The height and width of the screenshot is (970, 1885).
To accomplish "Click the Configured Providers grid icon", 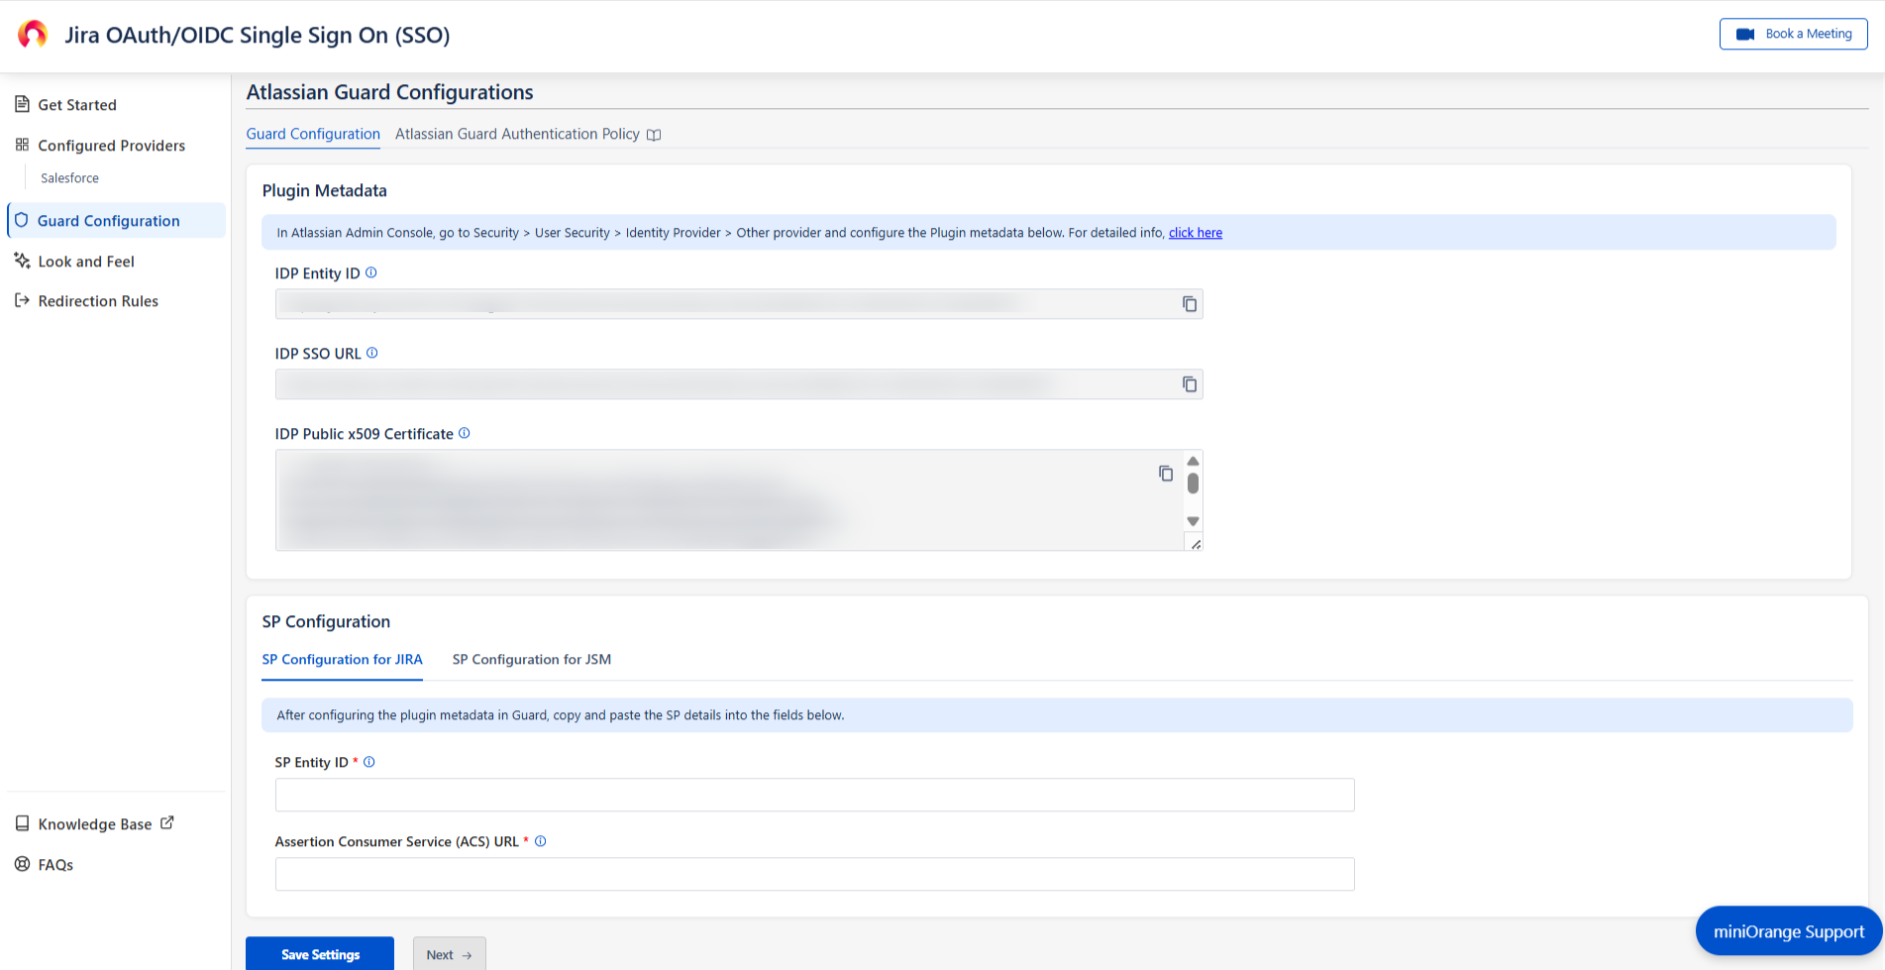I will click(22, 145).
